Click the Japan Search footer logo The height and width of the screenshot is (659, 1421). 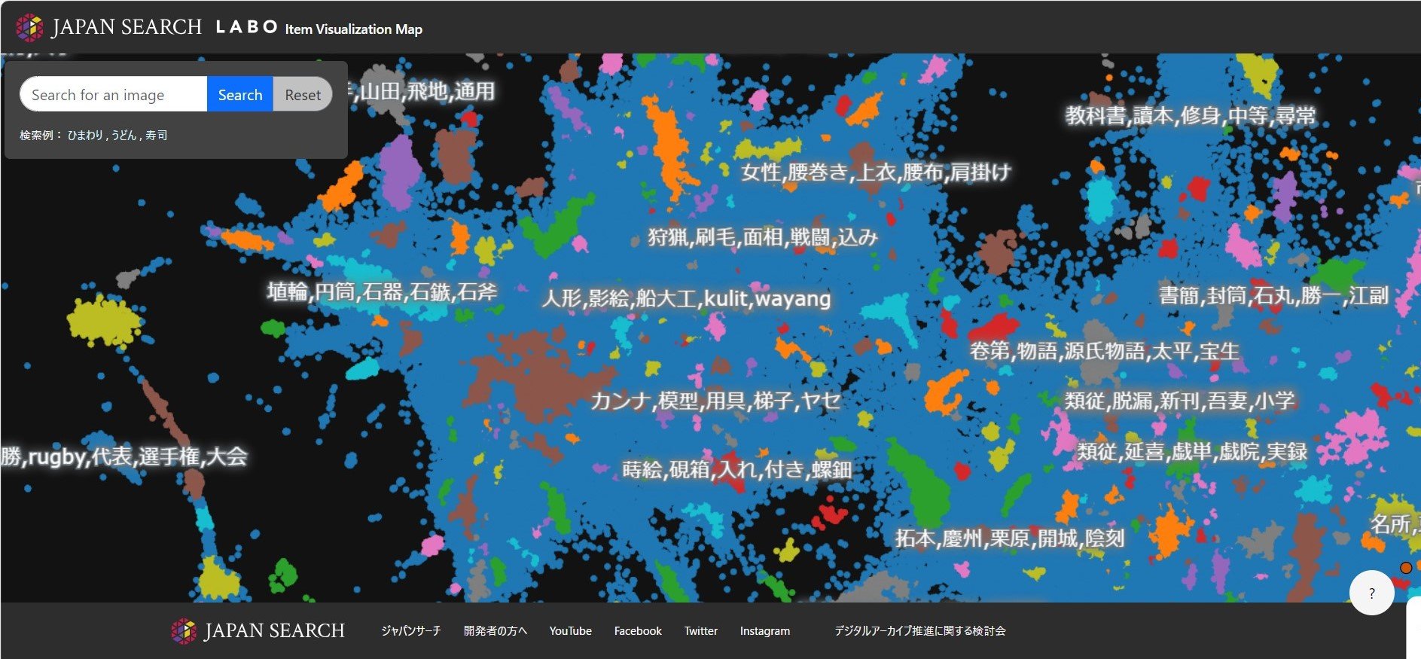258,630
